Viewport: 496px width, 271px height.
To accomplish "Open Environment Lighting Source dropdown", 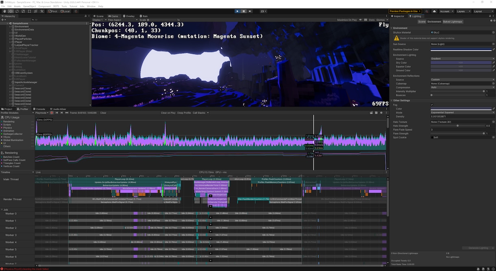I will pyautogui.click(x=463, y=59).
